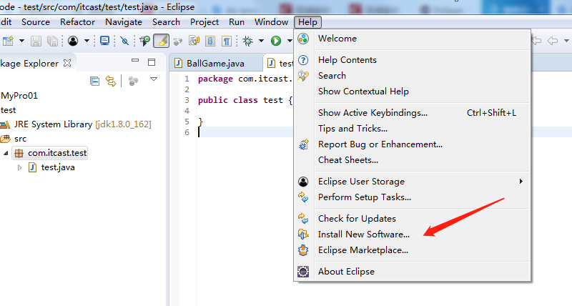Click the Help Contents question mark icon
Screen dimensions: 572x306
(303, 60)
